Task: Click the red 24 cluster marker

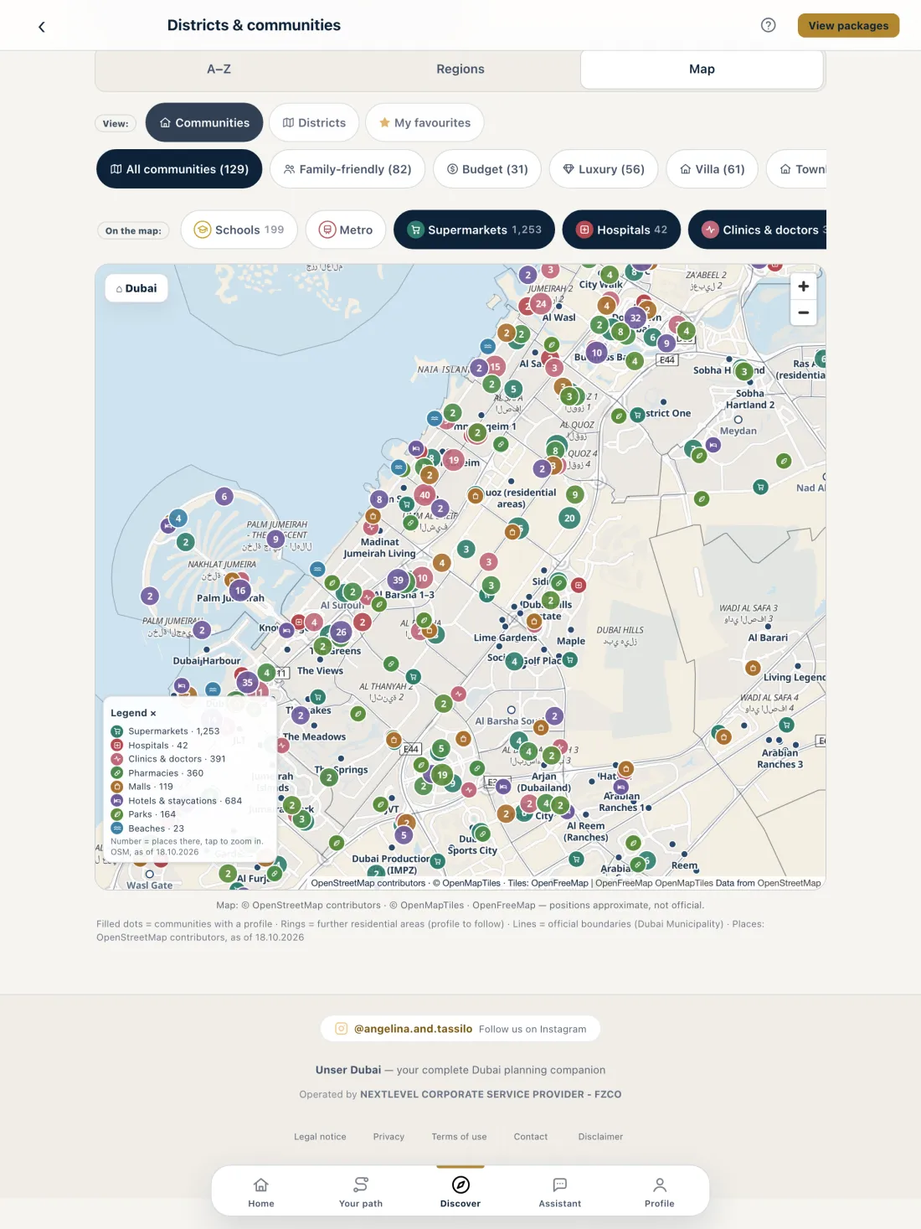Action: pos(541,304)
